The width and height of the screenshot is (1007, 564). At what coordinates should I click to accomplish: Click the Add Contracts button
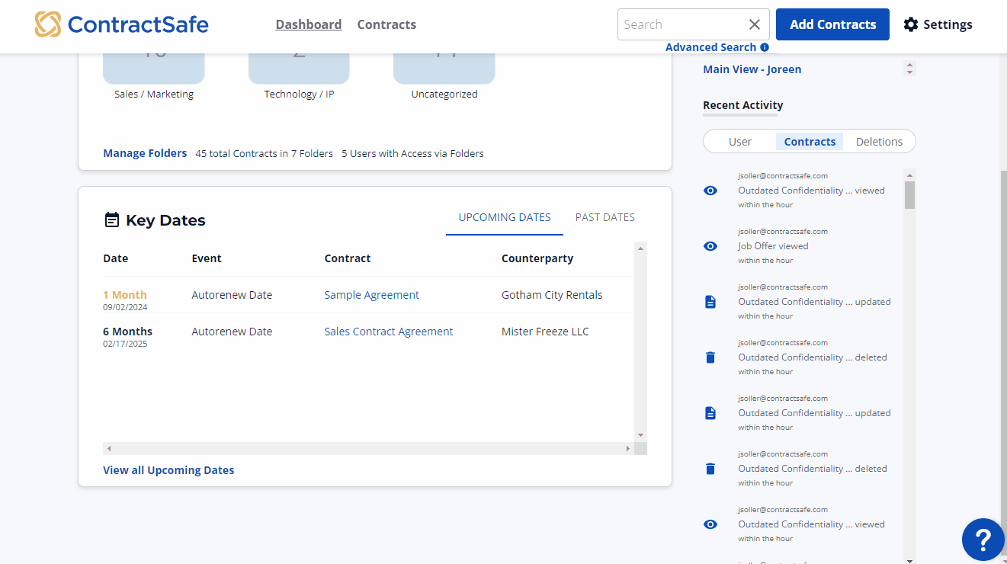(x=832, y=24)
